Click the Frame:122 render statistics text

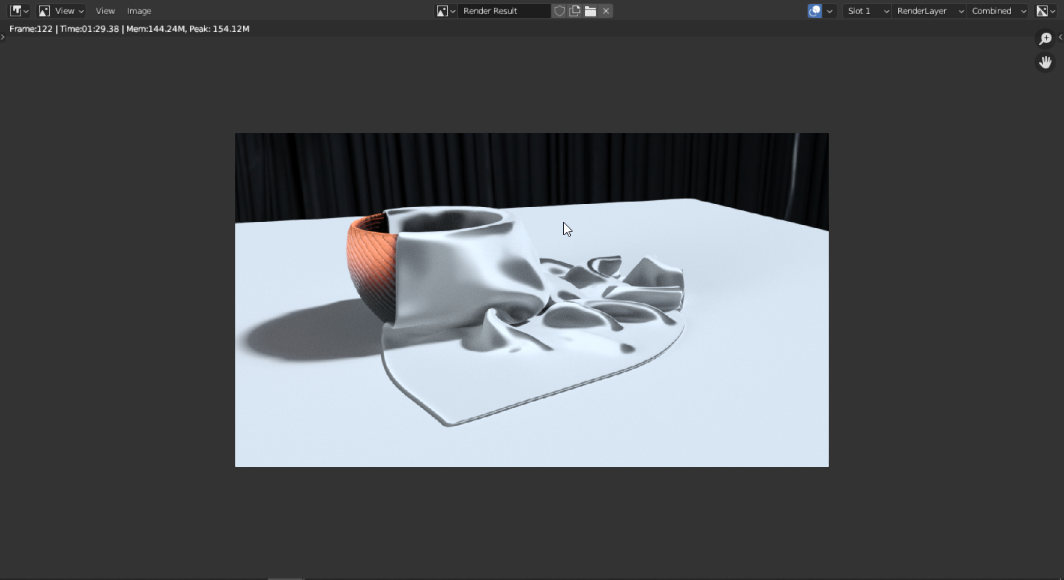coord(129,29)
